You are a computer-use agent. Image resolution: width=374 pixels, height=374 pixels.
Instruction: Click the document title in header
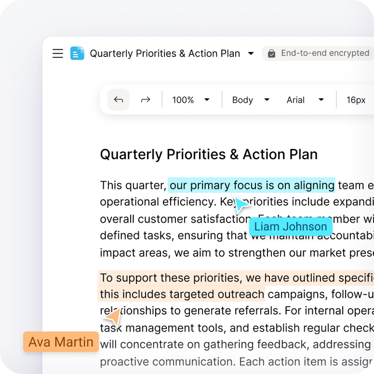(165, 53)
